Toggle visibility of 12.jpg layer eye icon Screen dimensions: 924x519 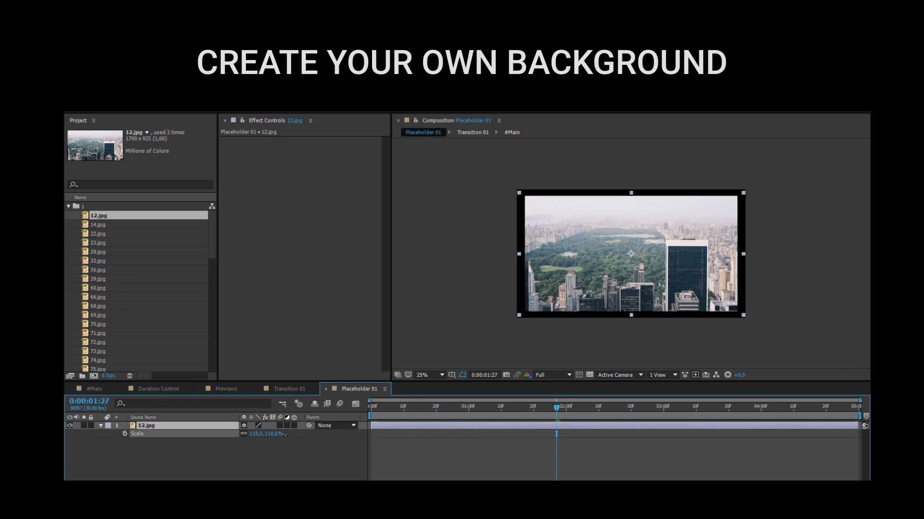69,425
